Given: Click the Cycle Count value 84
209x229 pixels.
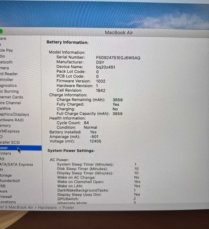Looking at the screenshot, I should [x=86, y=123].
